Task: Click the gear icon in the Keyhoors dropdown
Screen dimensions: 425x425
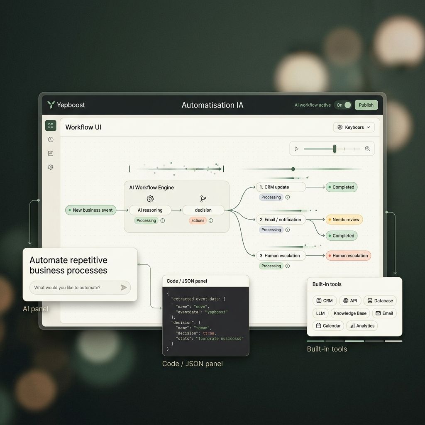Action: pyautogui.click(x=340, y=127)
